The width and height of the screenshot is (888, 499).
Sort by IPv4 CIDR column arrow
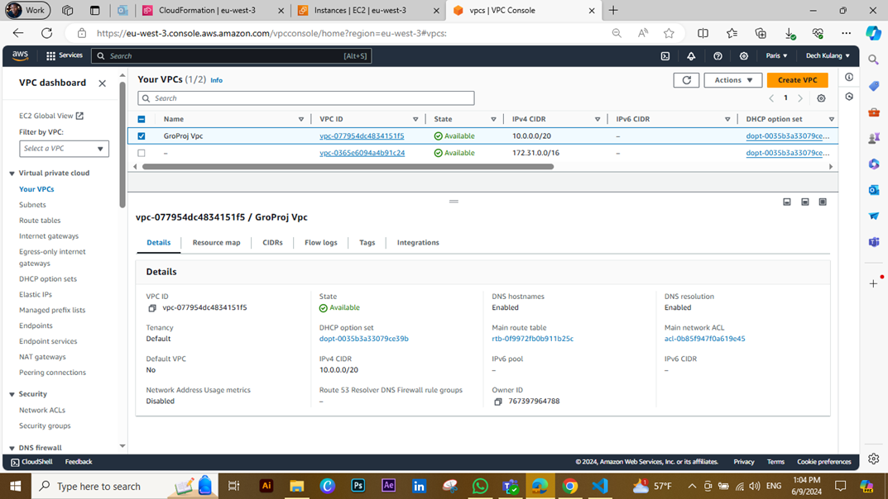pyautogui.click(x=598, y=119)
